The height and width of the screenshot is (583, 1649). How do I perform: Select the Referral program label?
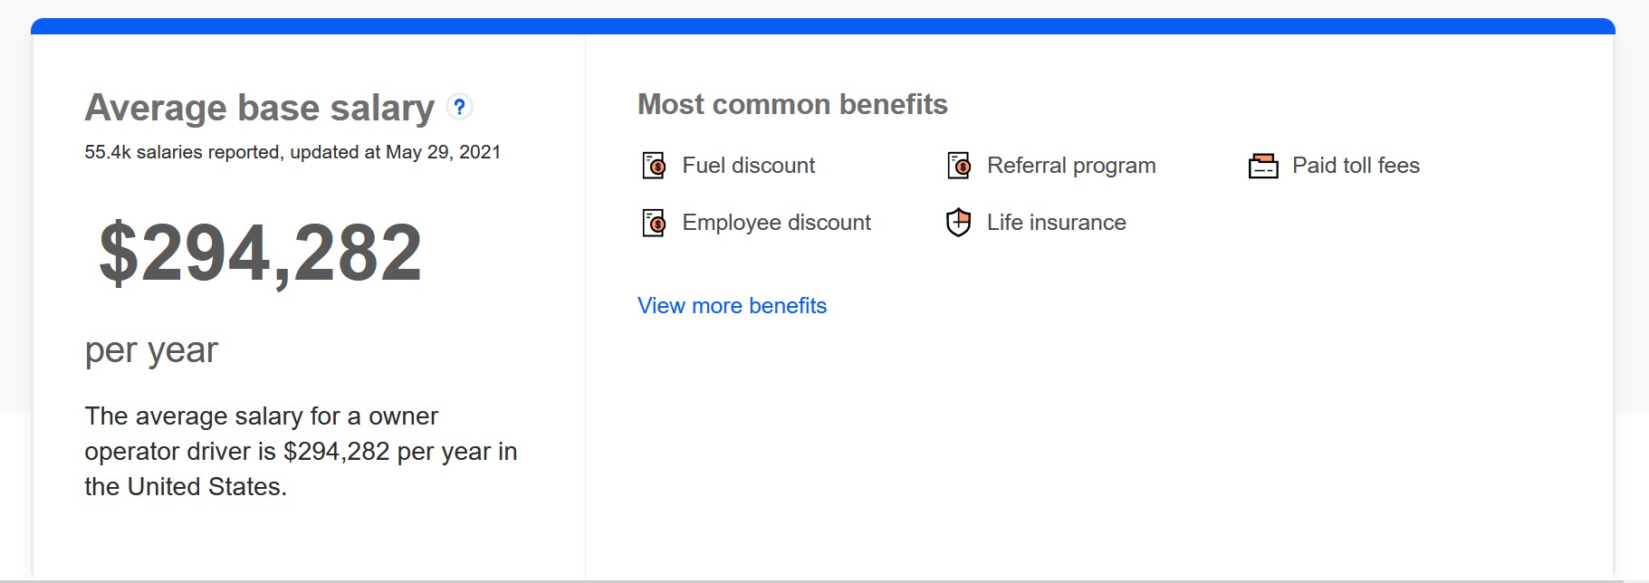pos(1071,166)
